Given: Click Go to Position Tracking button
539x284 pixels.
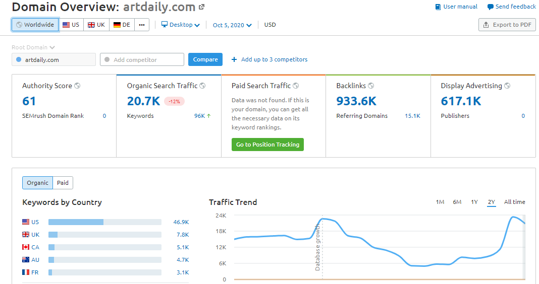Looking at the screenshot, I should click(267, 145).
